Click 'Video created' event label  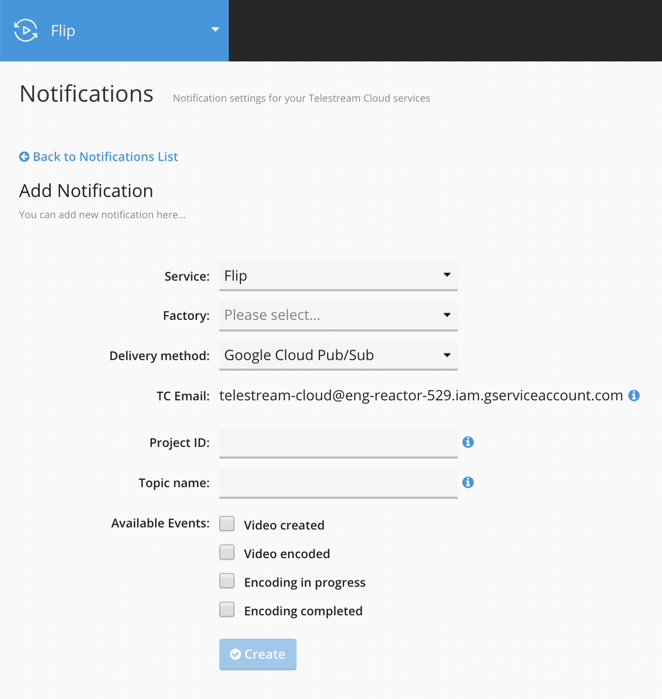284,525
